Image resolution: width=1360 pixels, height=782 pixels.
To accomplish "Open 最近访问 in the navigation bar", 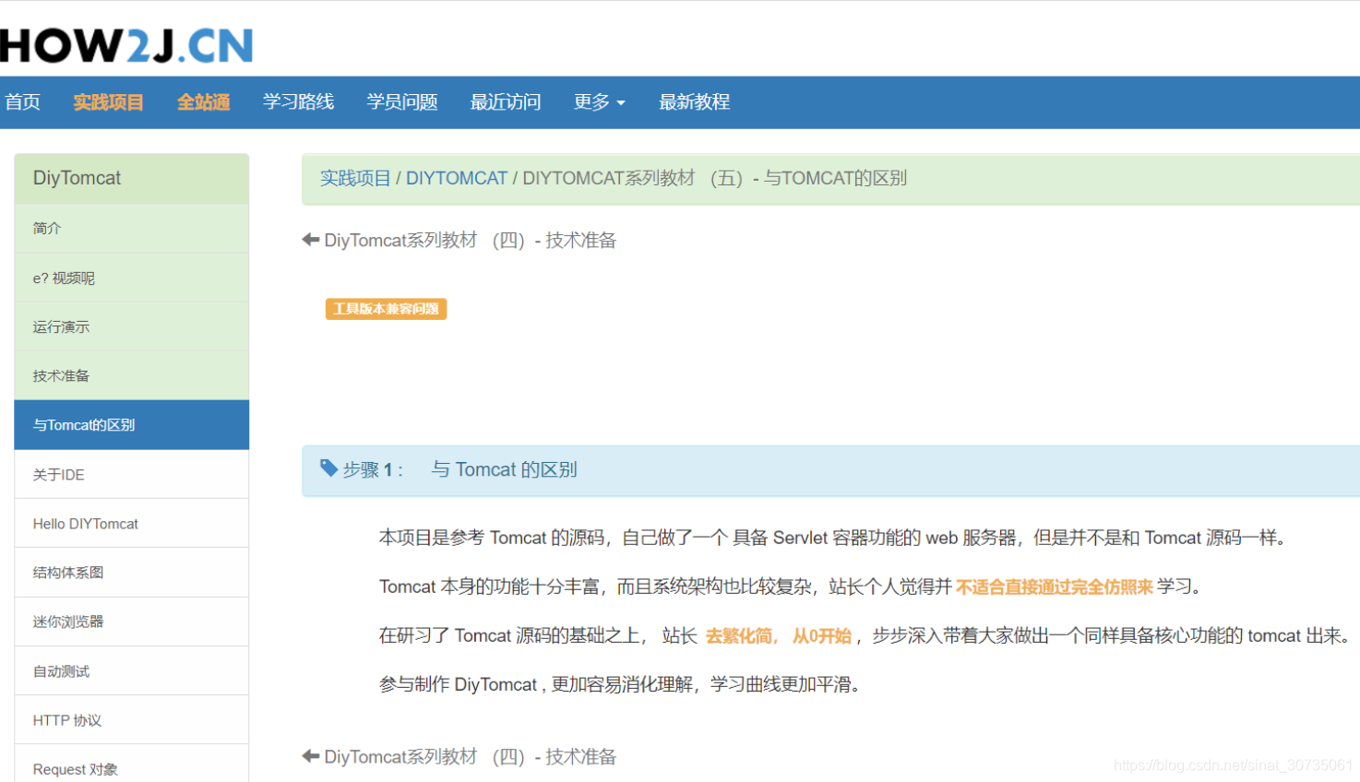I will (506, 102).
